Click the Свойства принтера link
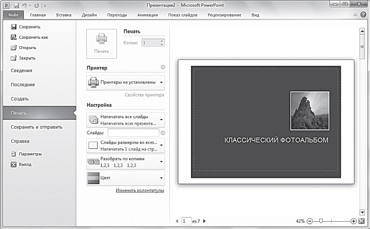This screenshot has width=370, height=229. (x=144, y=95)
